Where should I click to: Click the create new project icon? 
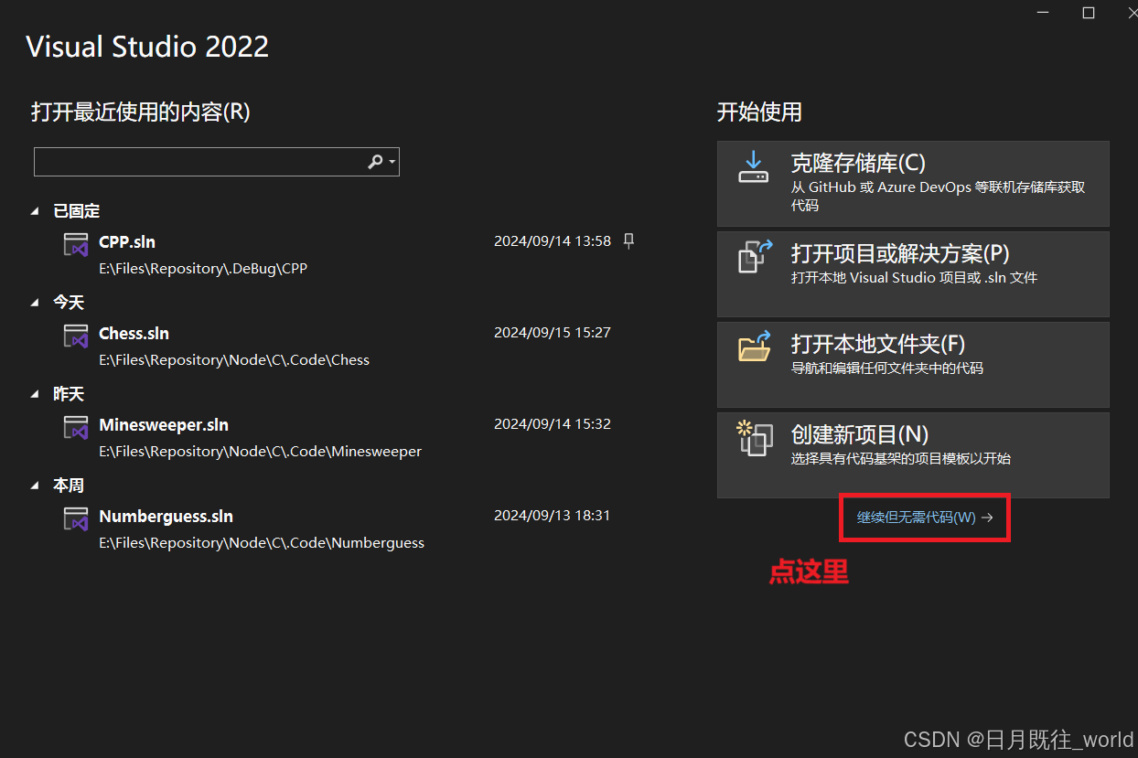coord(755,438)
